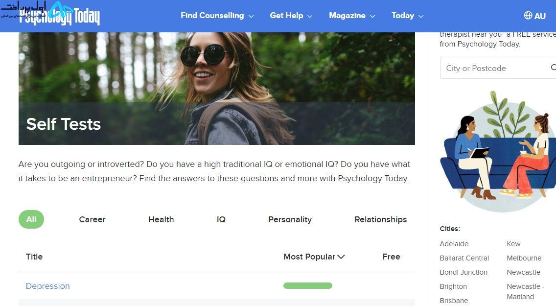556x306 pixels.
Task: Select the All filter pill
Action: click(x=31, y=219)
